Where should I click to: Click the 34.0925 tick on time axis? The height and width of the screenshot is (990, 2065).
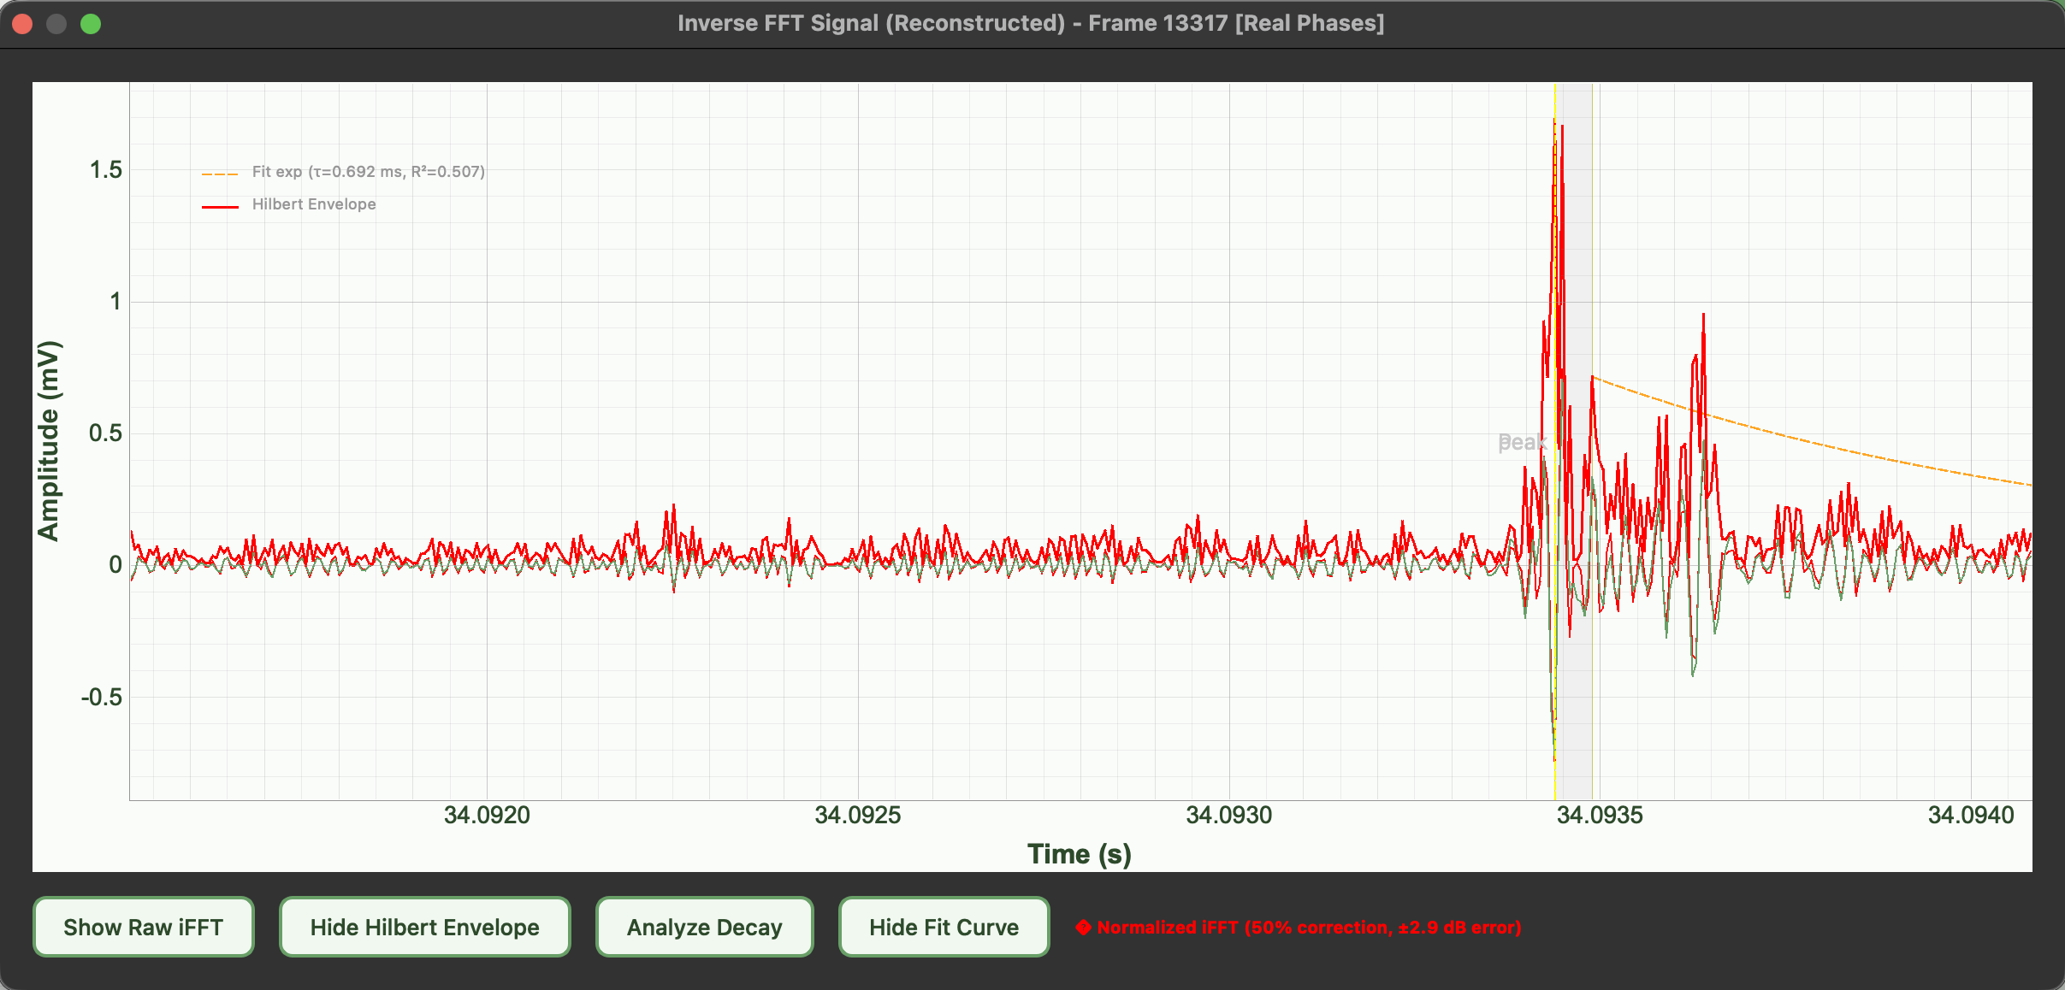pyautogui.click(x=857, y=815)
